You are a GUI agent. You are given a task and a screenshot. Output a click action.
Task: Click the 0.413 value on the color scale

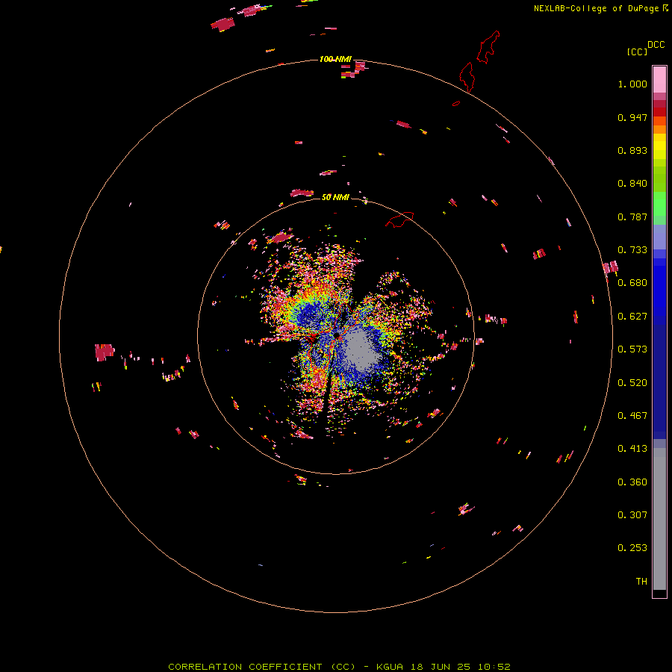[x=632, y=449]
